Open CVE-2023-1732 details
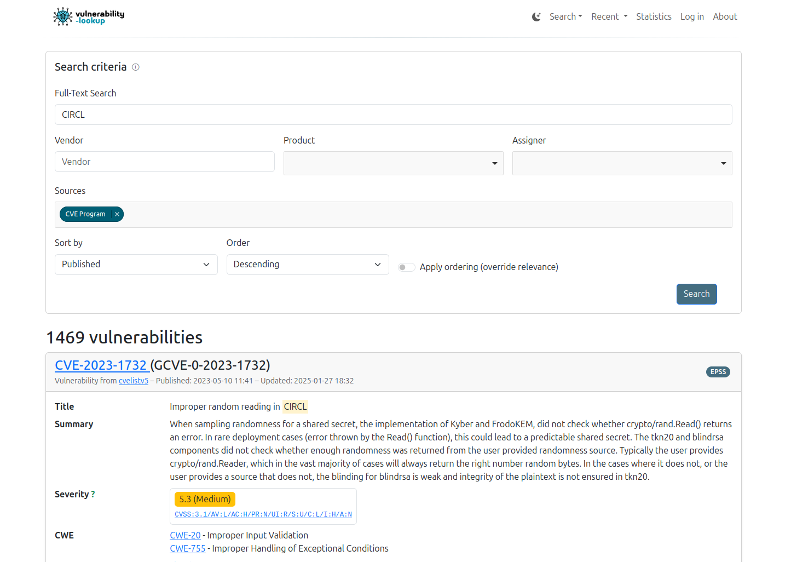 [x=102, y=365]
